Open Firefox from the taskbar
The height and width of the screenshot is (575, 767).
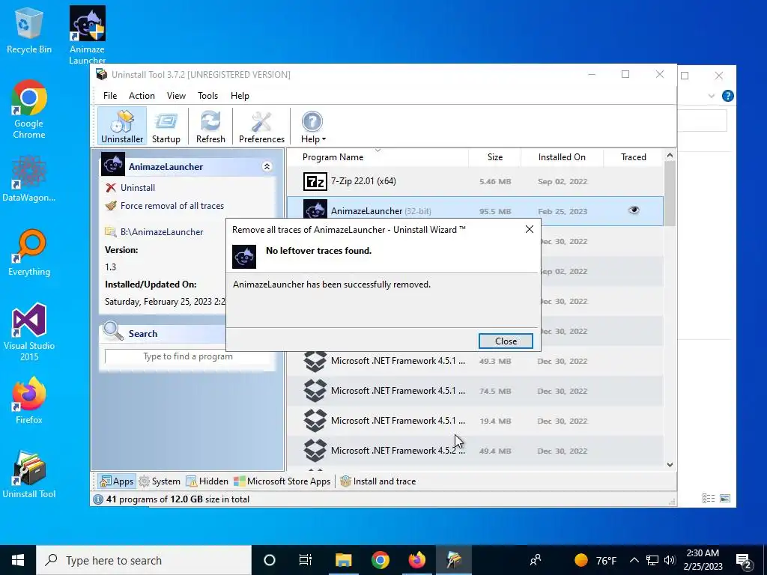416,560
